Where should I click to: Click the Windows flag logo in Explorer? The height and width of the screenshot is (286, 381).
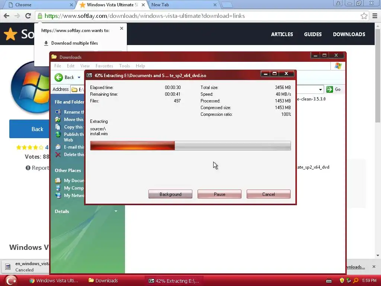(338, 66)
